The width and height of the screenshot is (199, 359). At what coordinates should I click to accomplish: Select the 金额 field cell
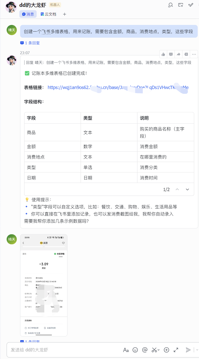[x=52, y=147]
